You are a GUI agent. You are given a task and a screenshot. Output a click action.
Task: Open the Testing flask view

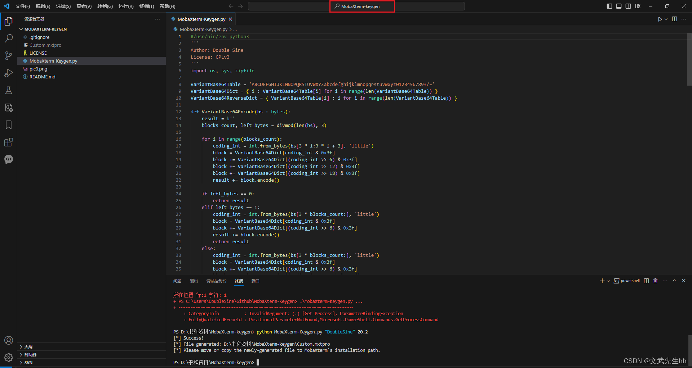(x=9, y=90)
